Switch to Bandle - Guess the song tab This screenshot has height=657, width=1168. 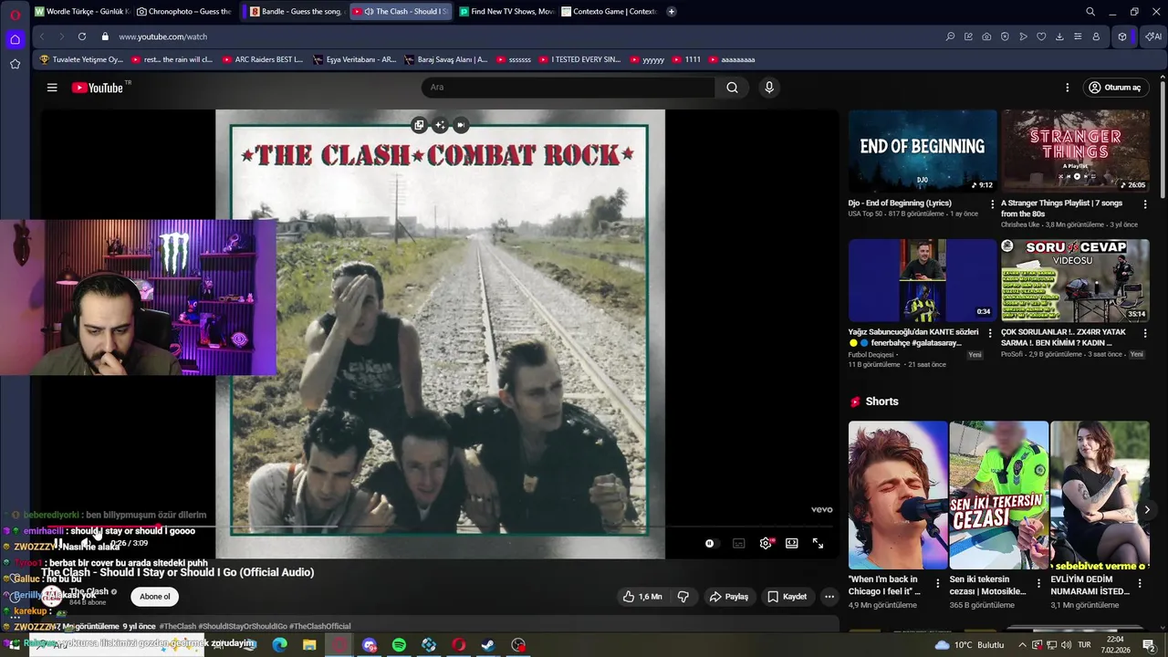[295, 12]
